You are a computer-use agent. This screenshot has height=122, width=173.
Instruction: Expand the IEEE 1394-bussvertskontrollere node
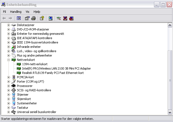[8, 42]
